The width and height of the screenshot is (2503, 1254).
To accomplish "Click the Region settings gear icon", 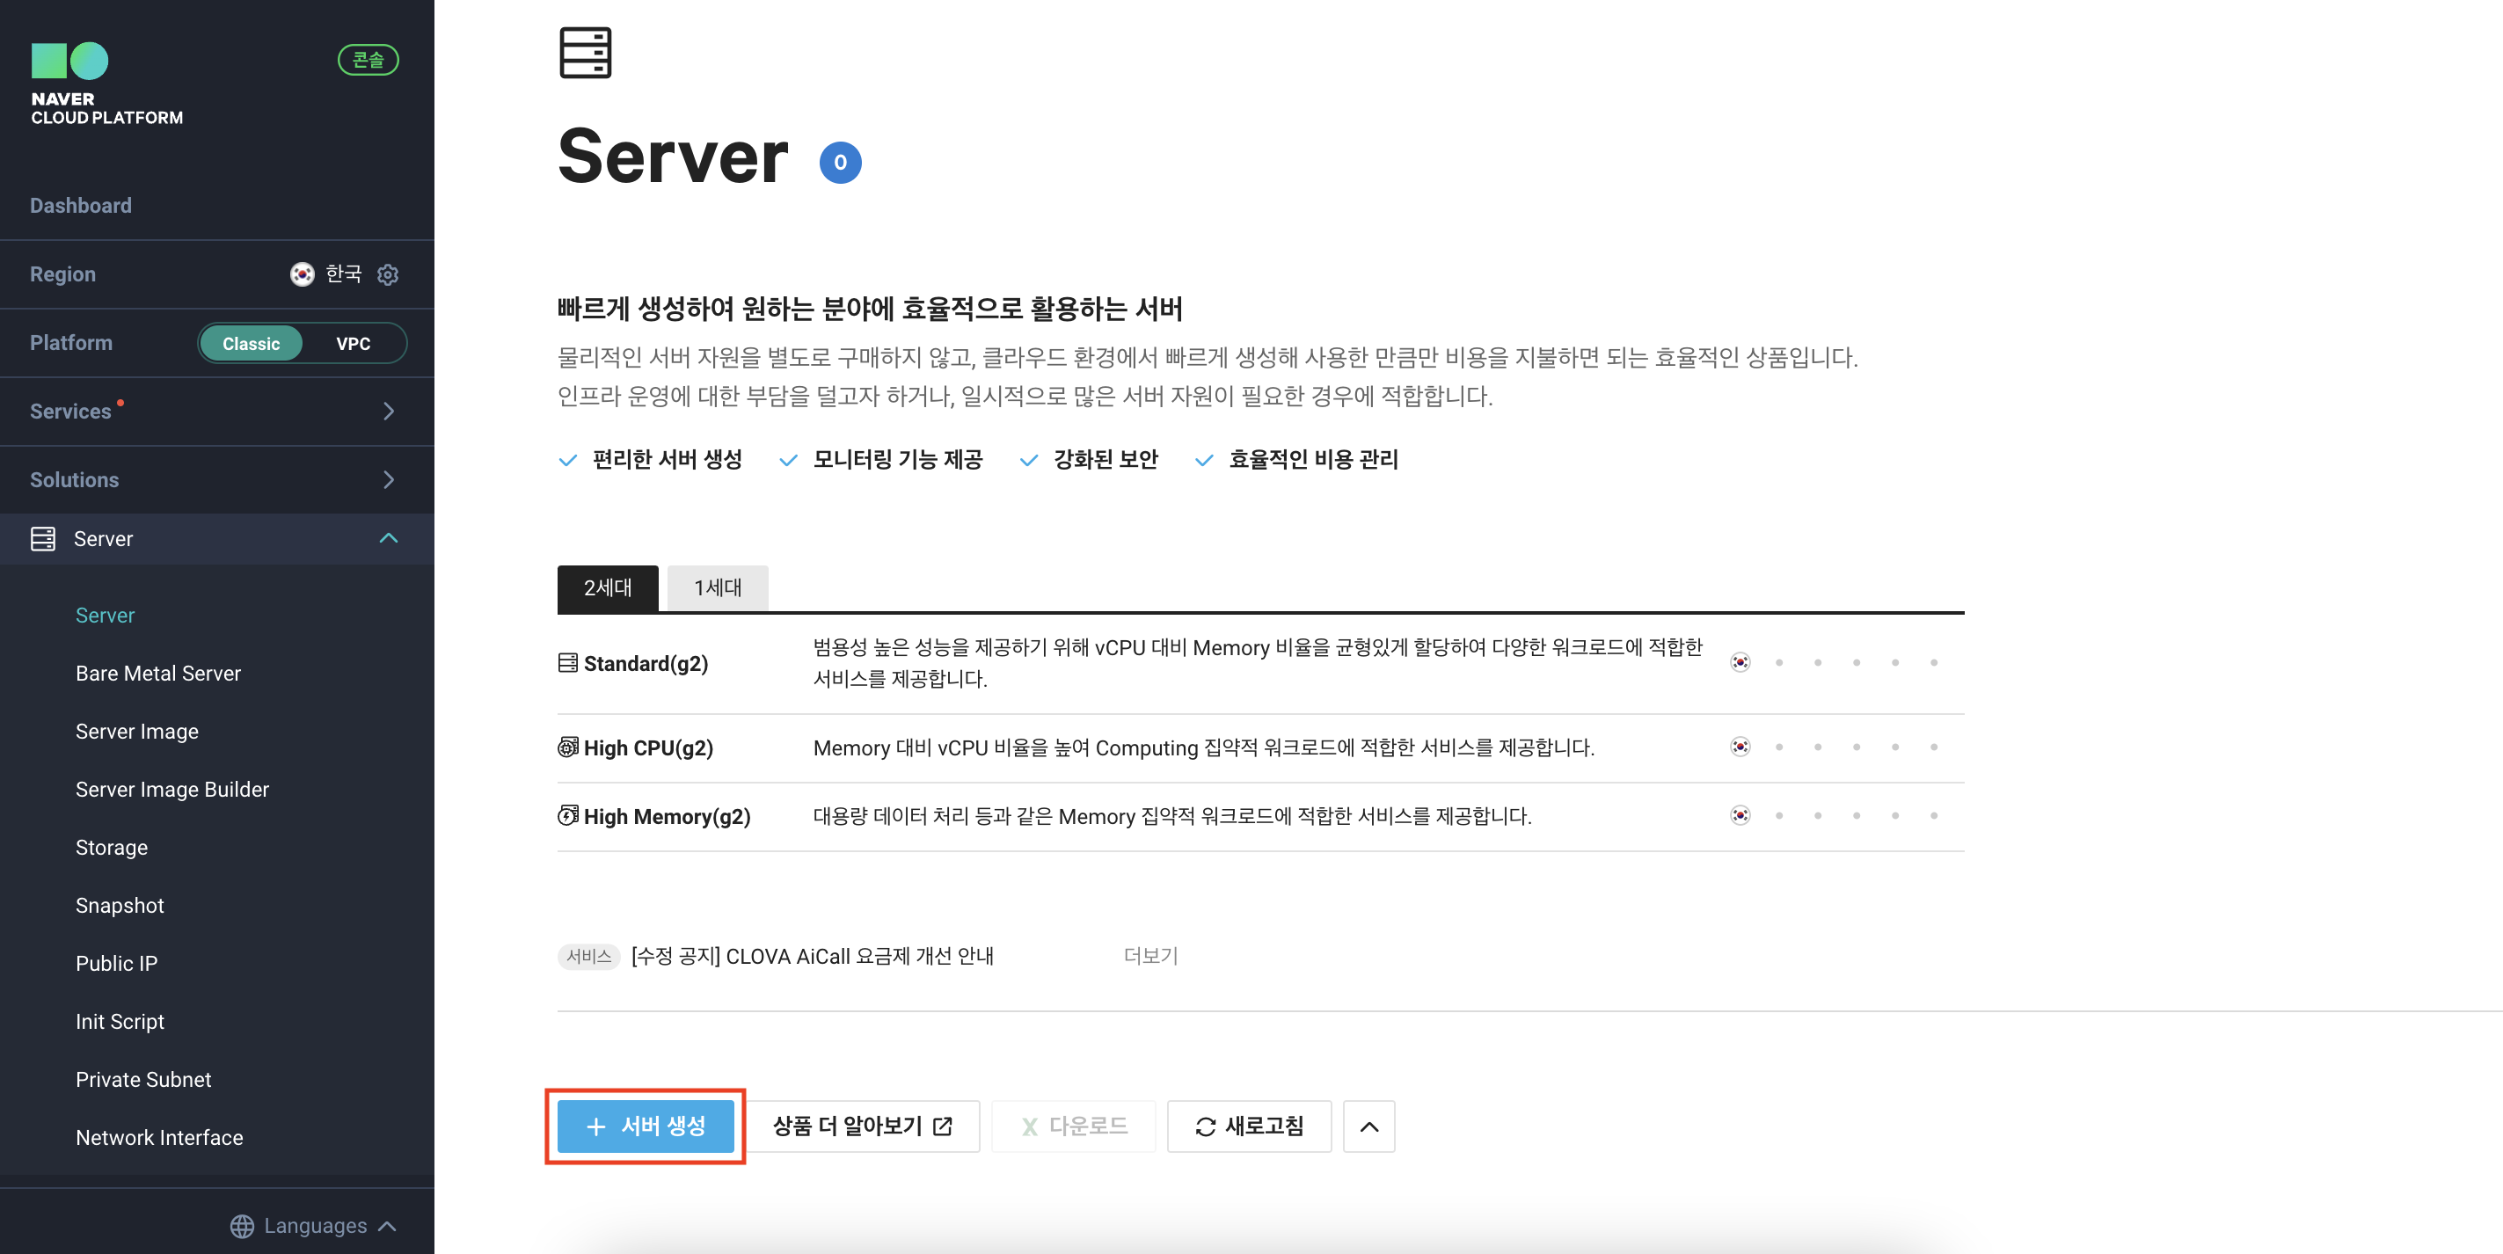I will pyautogui.click(x=388, y=275).
